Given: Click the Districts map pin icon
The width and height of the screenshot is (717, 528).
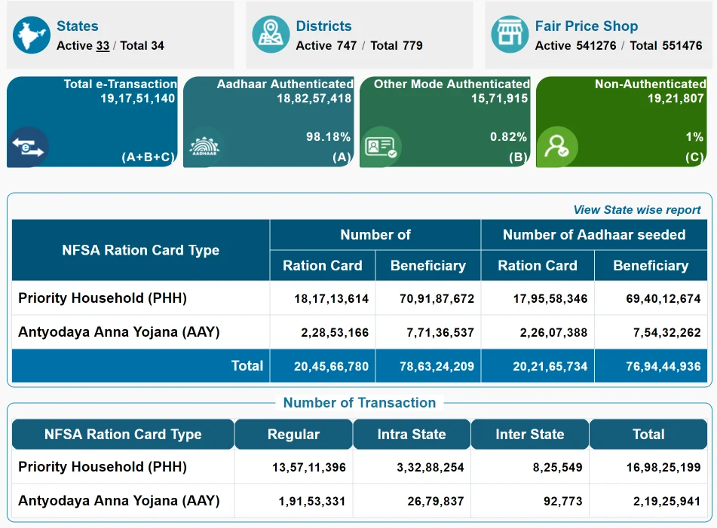Looking at the screenshot, I should [271, 35].
